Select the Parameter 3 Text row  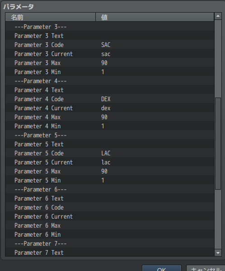(x=110, y=36)
